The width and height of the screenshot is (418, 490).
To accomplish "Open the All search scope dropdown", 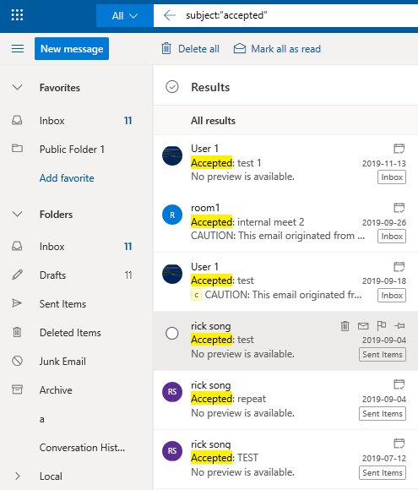I will coord(125,15).
